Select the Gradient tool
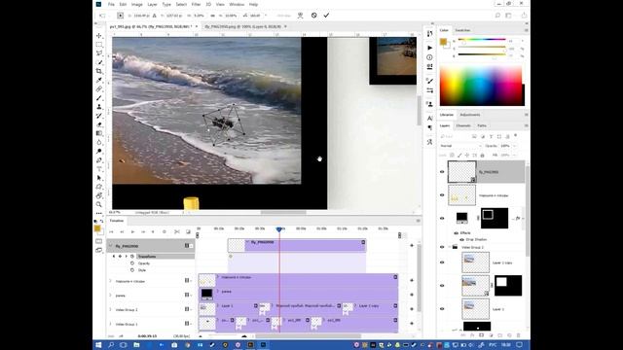 99,133
